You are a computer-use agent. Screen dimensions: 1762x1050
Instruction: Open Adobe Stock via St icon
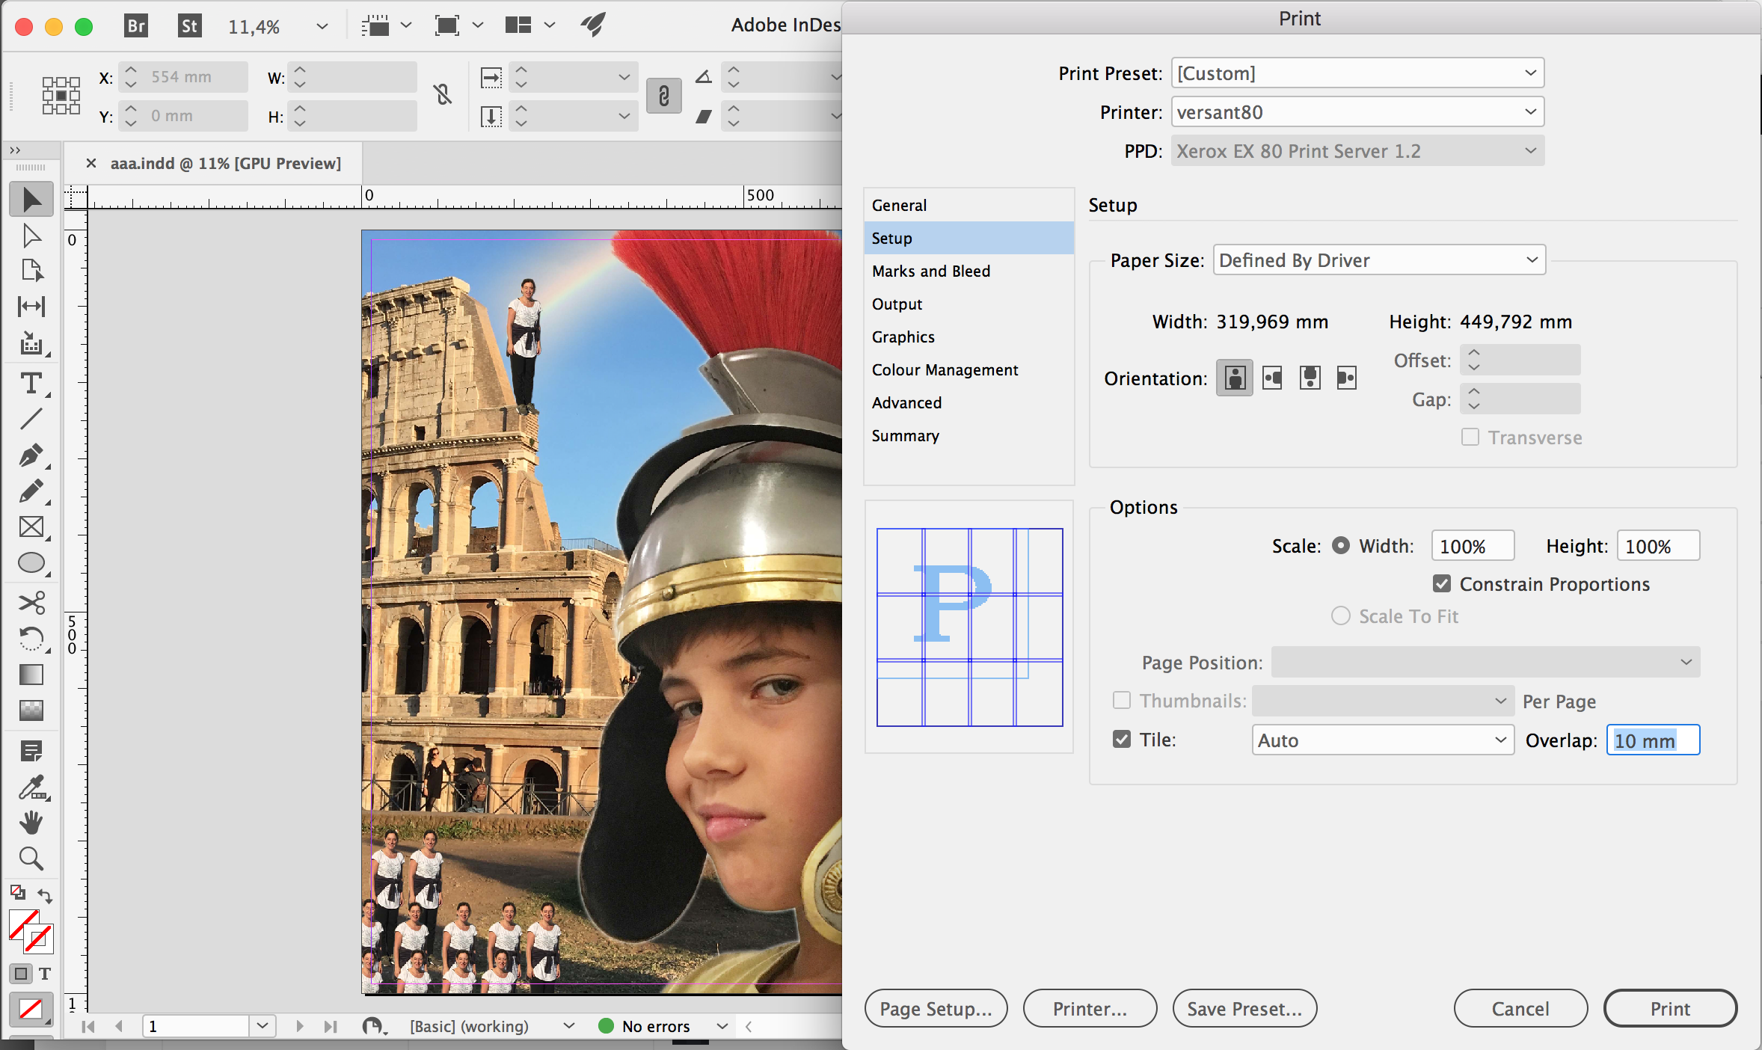(190, 26)
